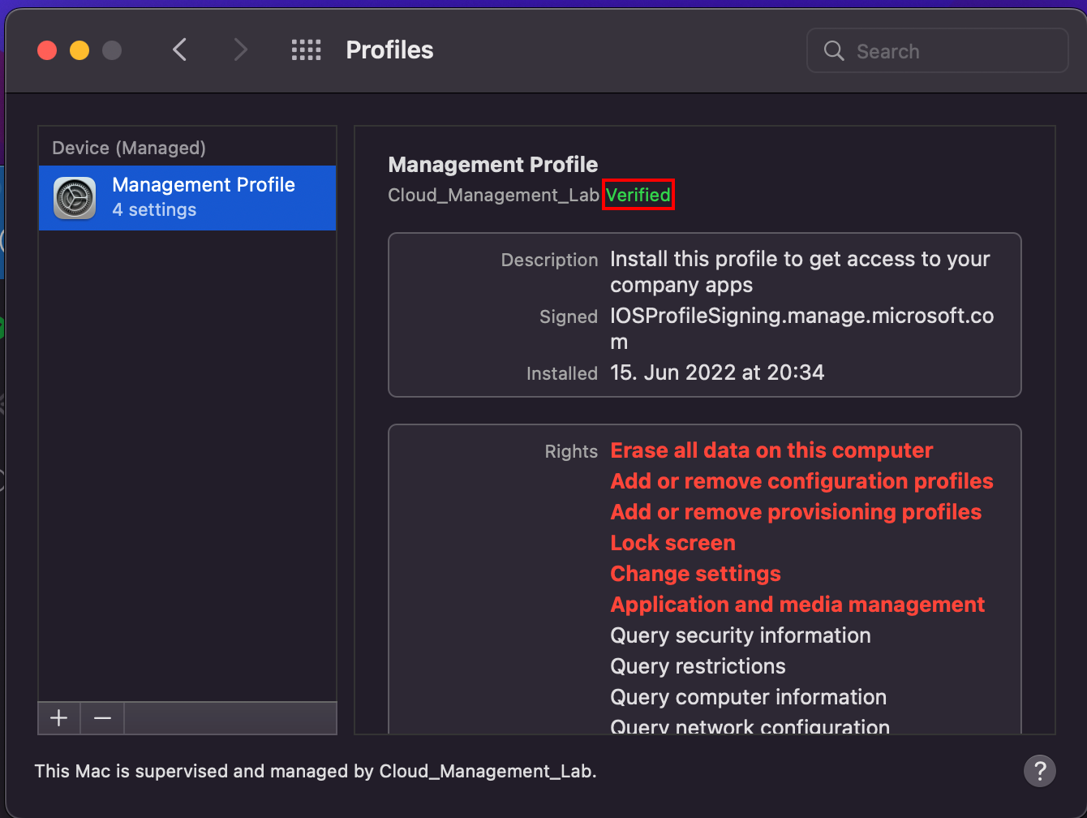The image size is (1087, 818).
Task: Click the help question mark button
Action: click(x=1039, y=770)
